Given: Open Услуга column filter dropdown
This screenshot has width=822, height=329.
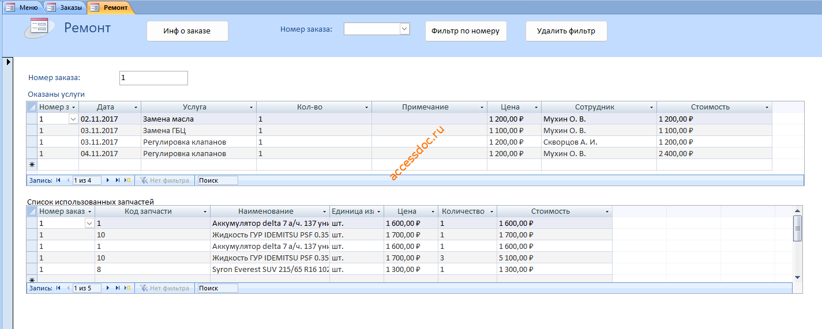Looking at the screenshot, I should tap(252, 108).
